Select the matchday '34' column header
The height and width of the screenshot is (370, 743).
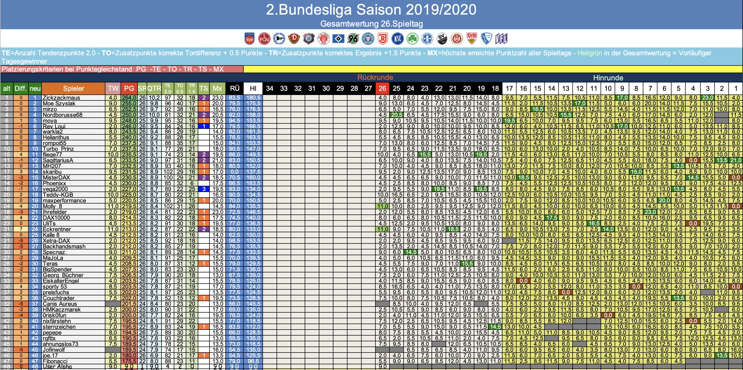pyautogui.click(x=270, y=88)
